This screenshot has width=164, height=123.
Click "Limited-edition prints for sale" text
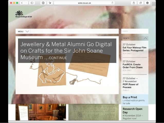coord(134,102)
